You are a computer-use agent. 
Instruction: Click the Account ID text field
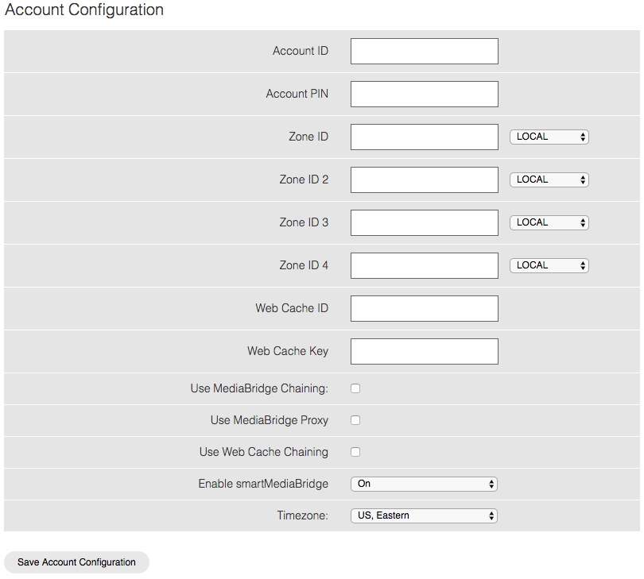click(425, 52)
